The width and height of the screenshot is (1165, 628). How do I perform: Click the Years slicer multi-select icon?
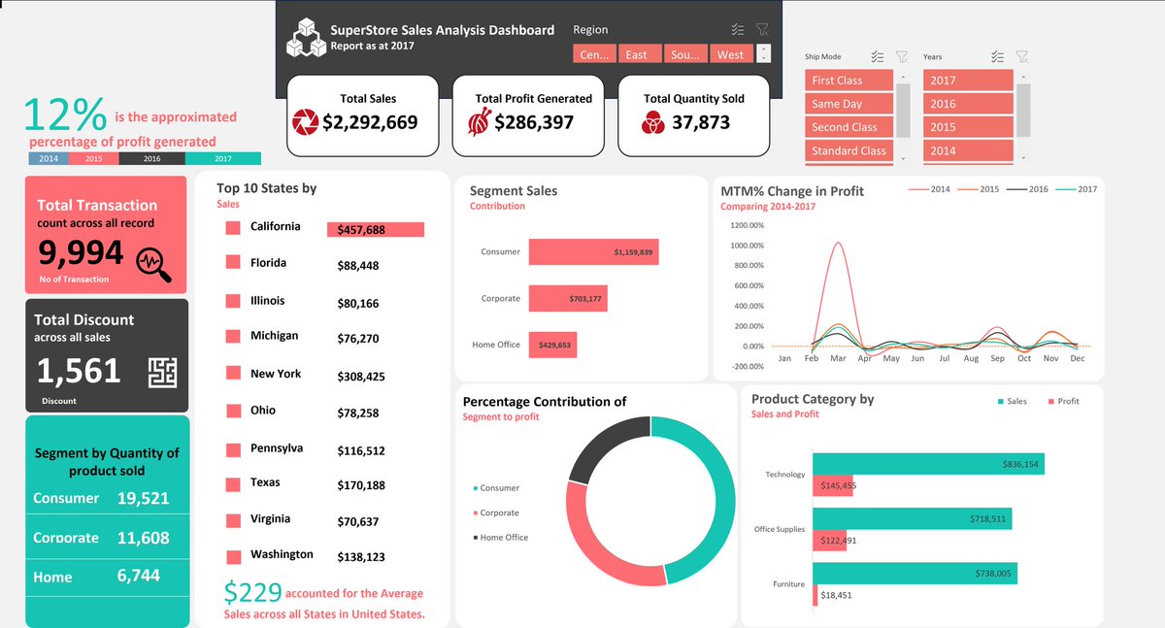995,56
